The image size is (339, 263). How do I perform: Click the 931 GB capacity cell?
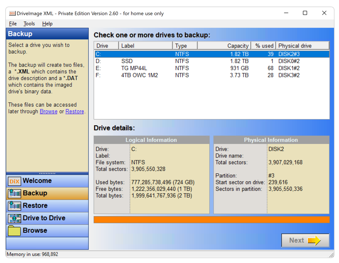coord(240,68)
